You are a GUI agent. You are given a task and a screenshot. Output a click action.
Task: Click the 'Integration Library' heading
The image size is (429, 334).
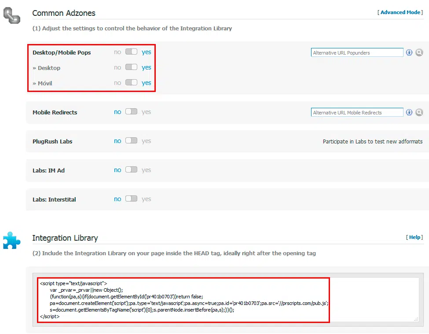[x=65, y=238]
